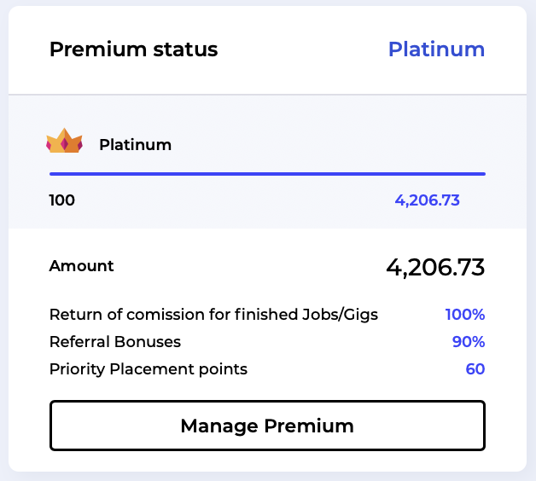Click the 60 priority points value
536x481 pixels.
click(475, 369)
